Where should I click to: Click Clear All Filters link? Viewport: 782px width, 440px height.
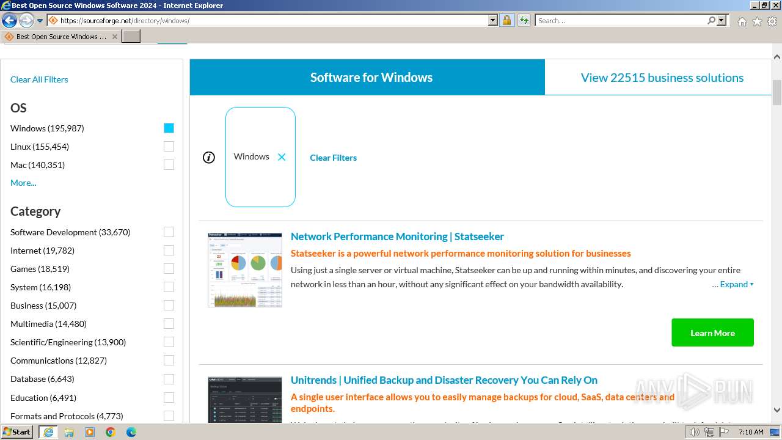click(39, 79)
